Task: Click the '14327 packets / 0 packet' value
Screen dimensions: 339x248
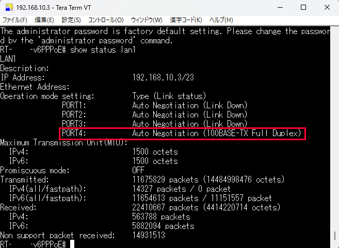Action: pyautogui.click(x=182, y=189)
